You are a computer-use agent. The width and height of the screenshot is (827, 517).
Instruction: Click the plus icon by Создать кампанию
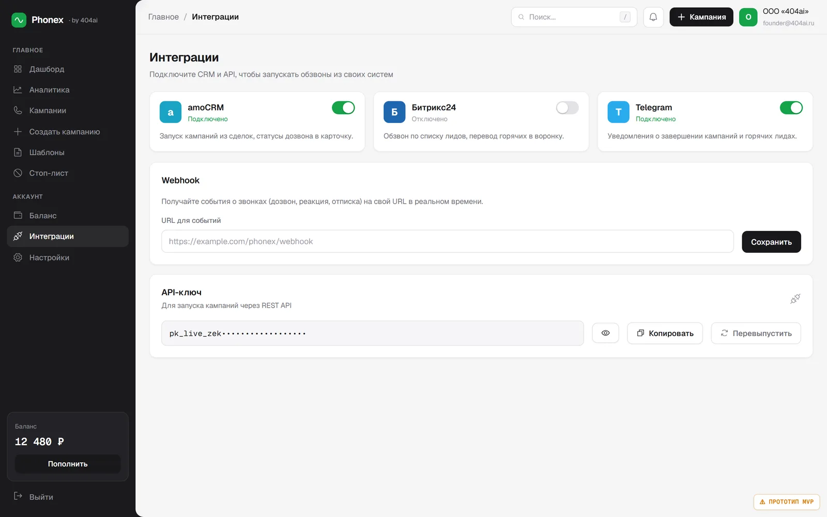pos(18,131)
